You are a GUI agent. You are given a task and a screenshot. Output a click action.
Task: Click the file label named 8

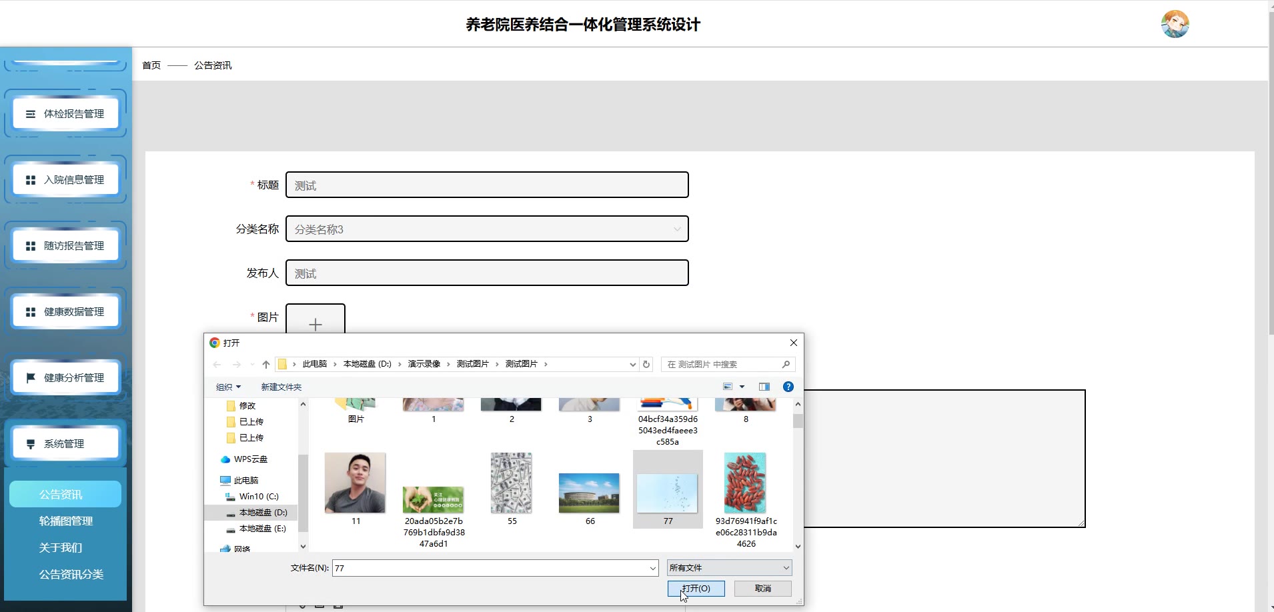point(746,419)
